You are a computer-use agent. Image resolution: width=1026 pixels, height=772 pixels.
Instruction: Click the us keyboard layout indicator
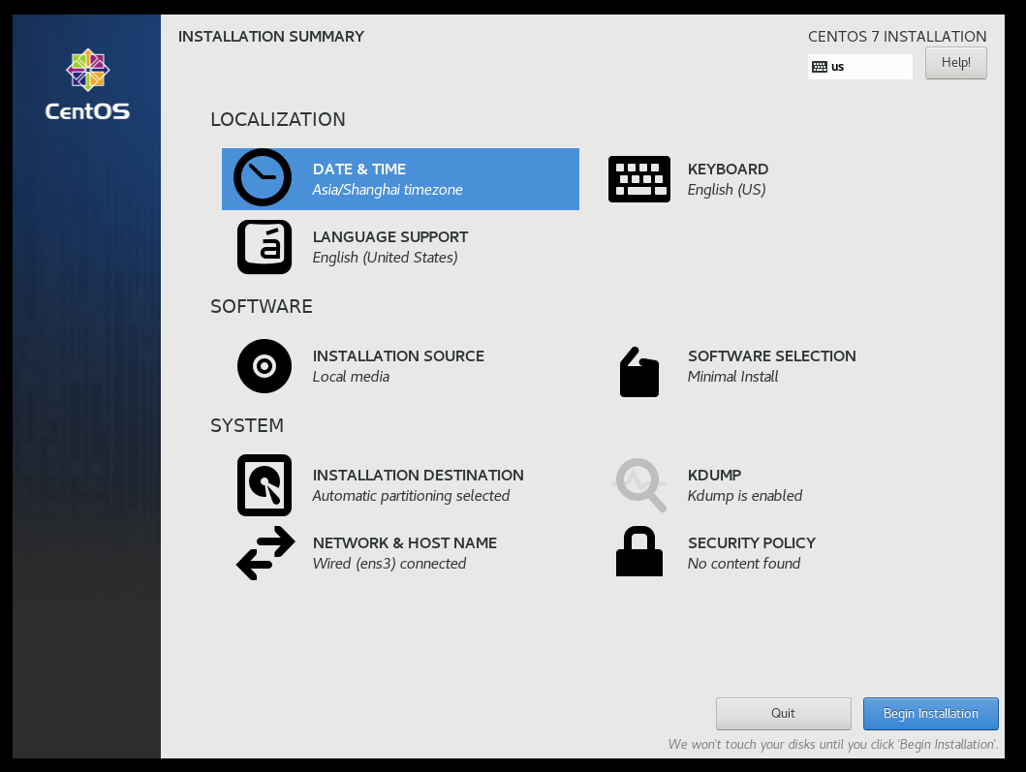[859, 67]
